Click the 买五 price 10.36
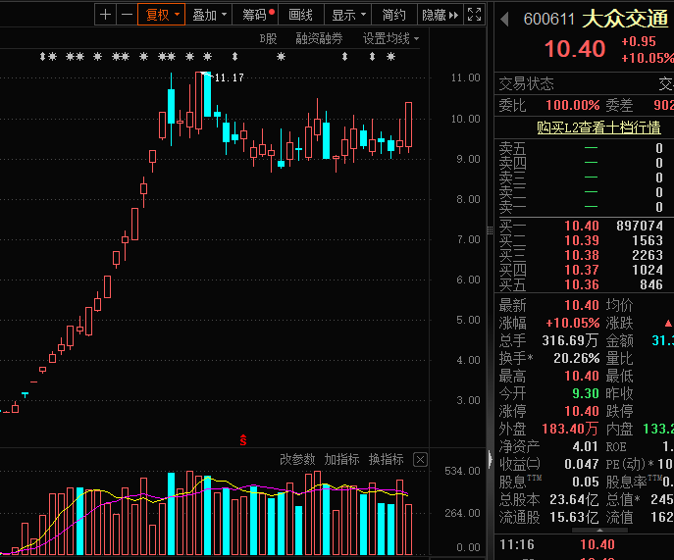674x560 pixels. tap(582, 284)
